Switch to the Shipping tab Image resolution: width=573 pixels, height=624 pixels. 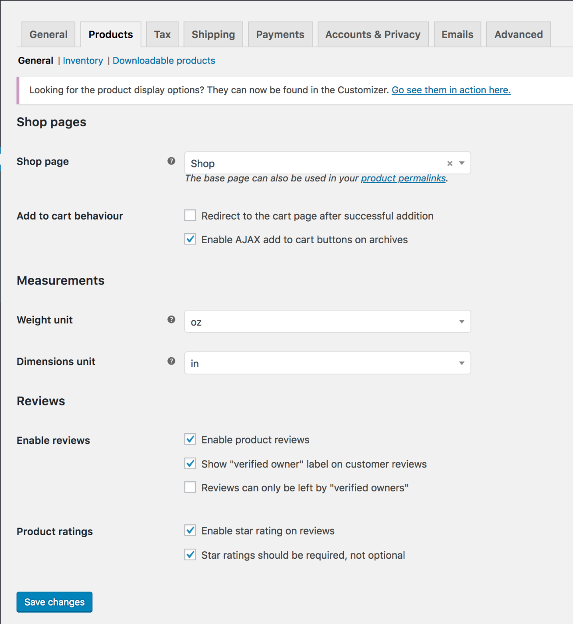(213, 34)
